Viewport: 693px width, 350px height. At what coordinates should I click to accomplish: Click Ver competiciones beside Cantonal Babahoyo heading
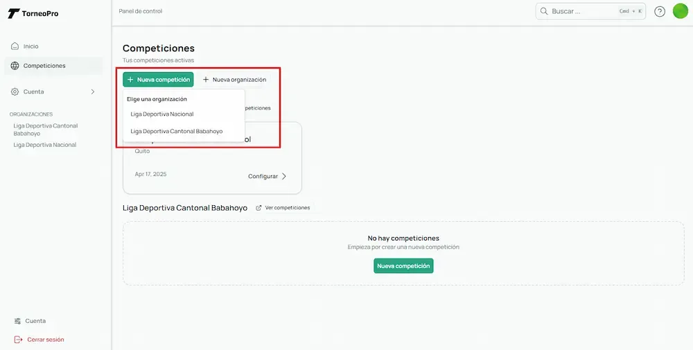tap(283, 208)
